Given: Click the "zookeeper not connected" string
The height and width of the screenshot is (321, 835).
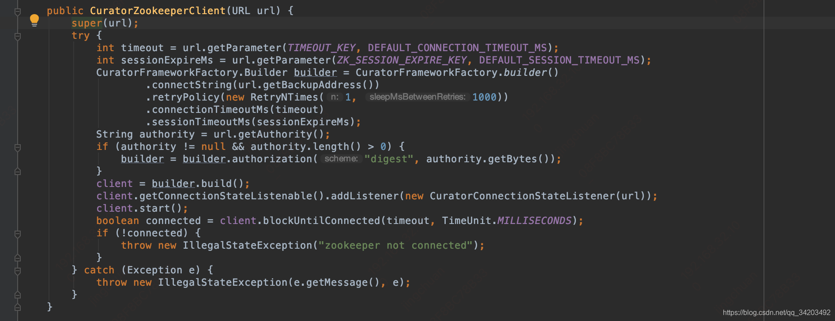Looking at the screenshot, I should point(395,245).
